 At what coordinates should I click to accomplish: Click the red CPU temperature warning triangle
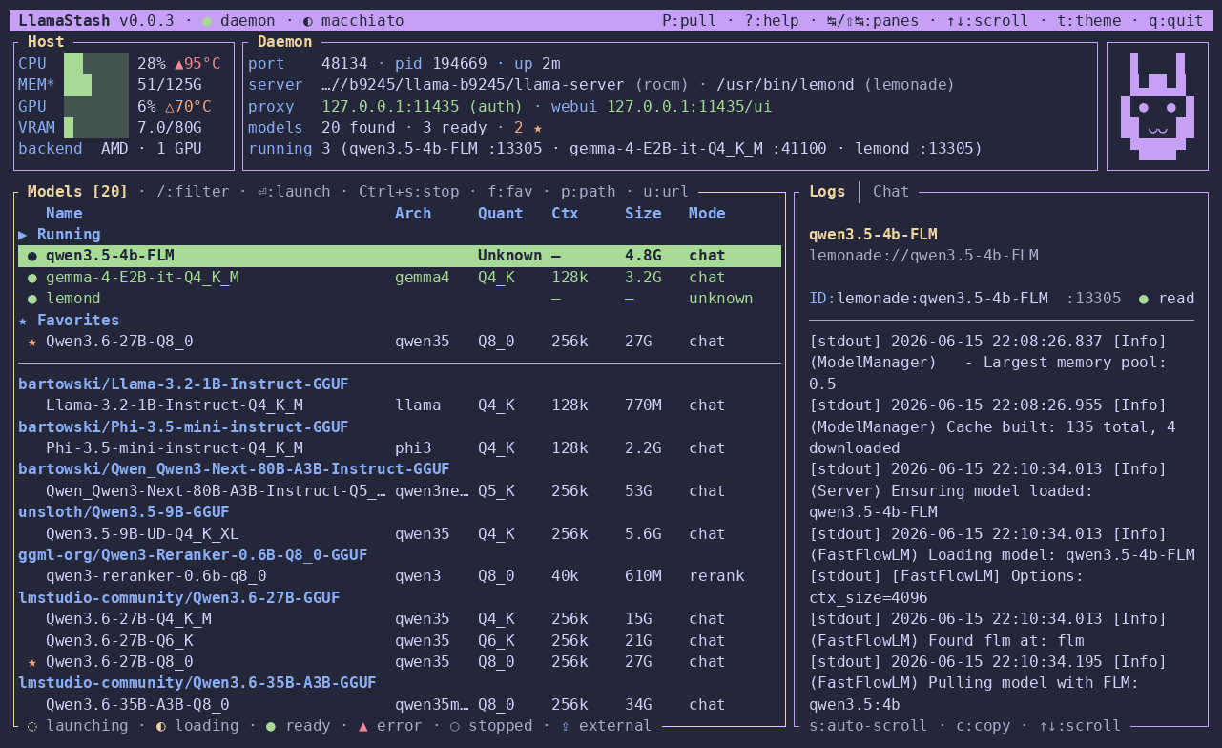click(179, 64)
